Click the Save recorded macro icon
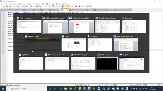163x91 pixels. pos(91,7)
